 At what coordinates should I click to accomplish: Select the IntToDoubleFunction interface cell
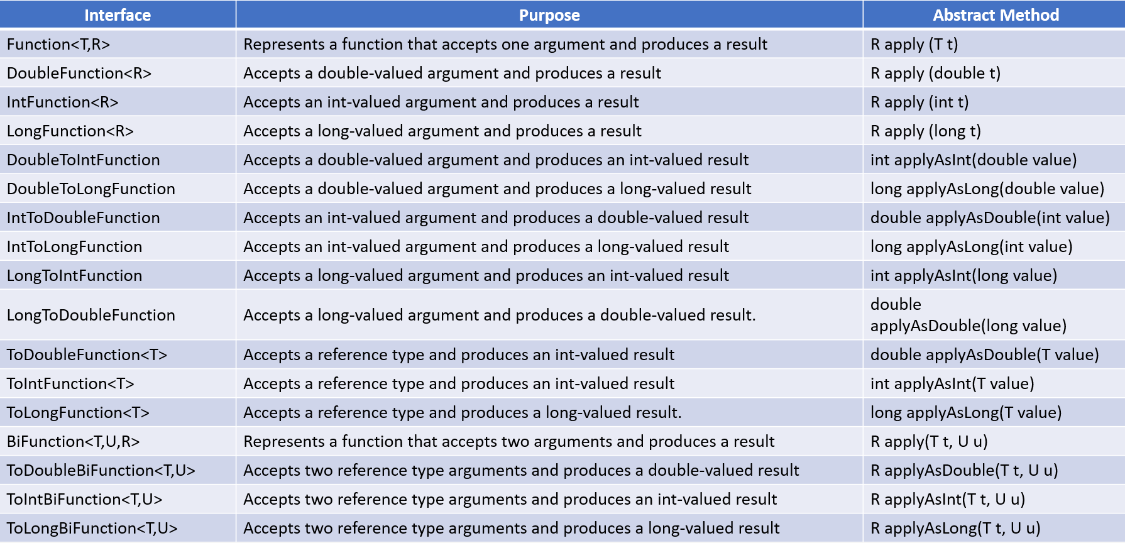(84, 218)
